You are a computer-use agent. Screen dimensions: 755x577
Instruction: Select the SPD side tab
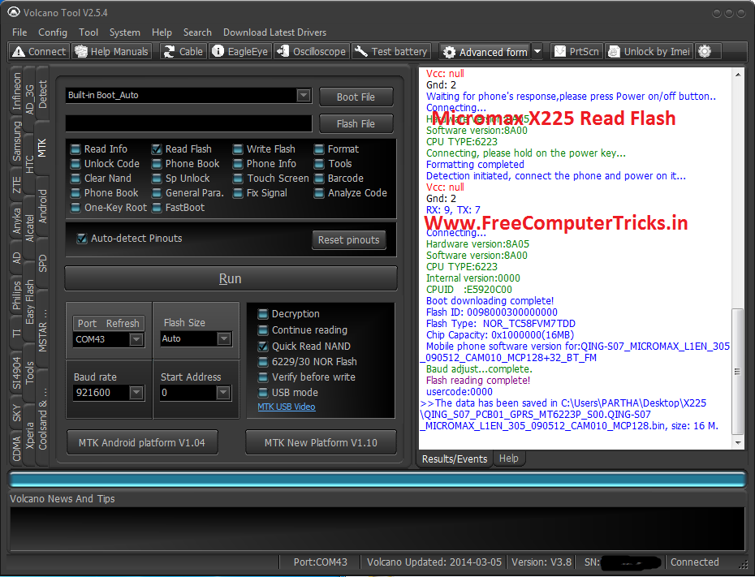[42, 263]
